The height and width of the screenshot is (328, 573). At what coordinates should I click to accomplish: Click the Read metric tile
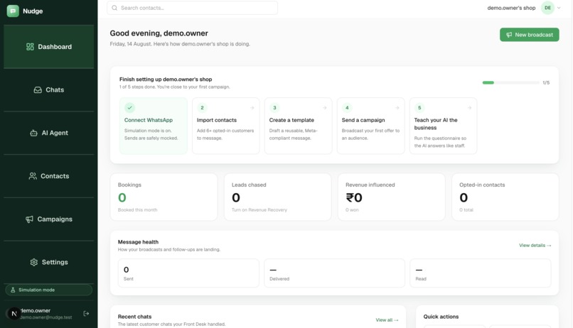click(x=480, y=273)
